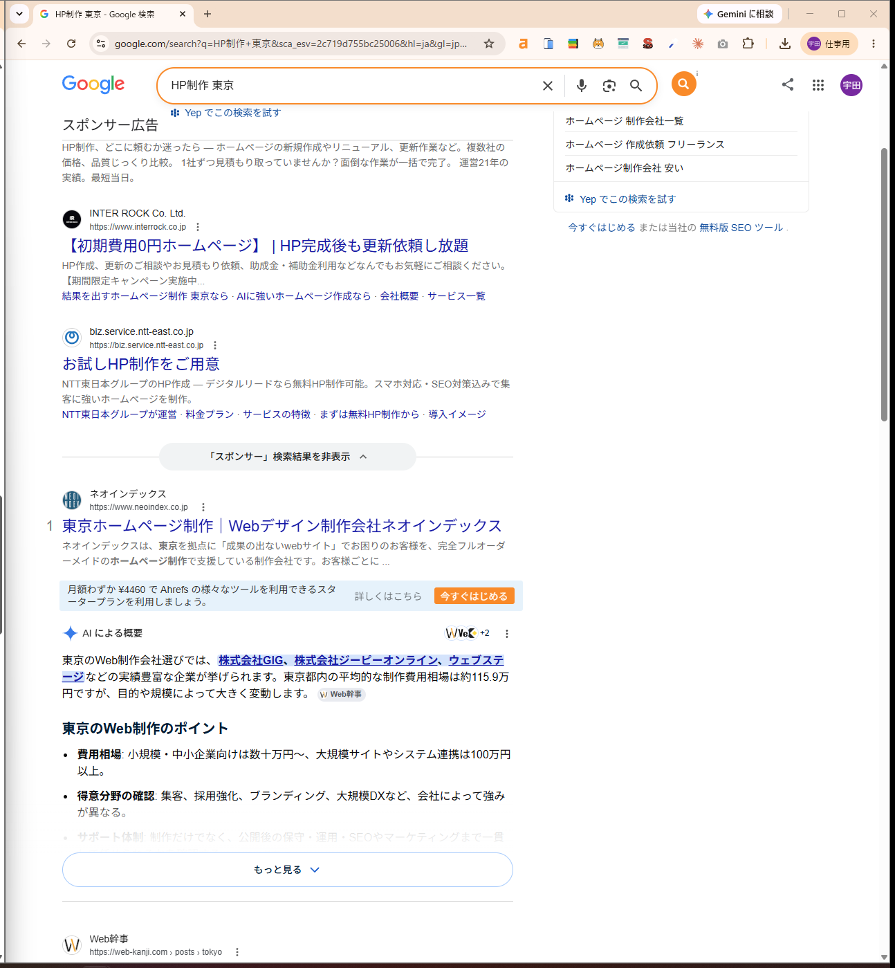
Task: Clear the search box with the X
Action: point(548,86)
